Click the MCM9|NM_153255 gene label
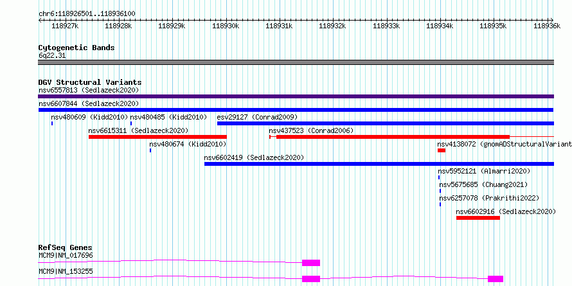Screen dimensions: 572x286 pyautogui.click(x=66, y=271)
